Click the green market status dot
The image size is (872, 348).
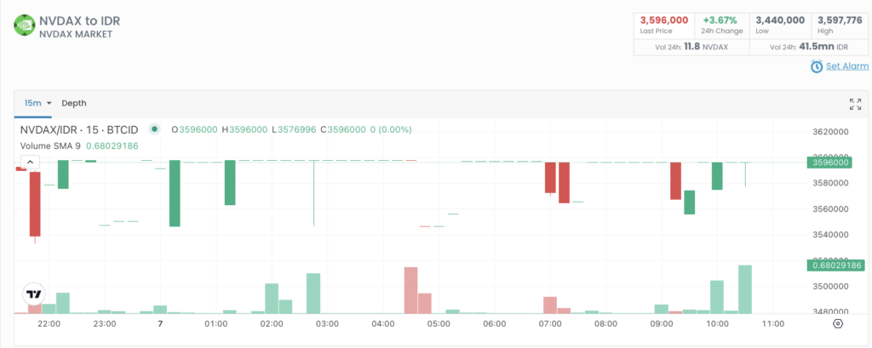pyautogui.click(x=155, y=129)
